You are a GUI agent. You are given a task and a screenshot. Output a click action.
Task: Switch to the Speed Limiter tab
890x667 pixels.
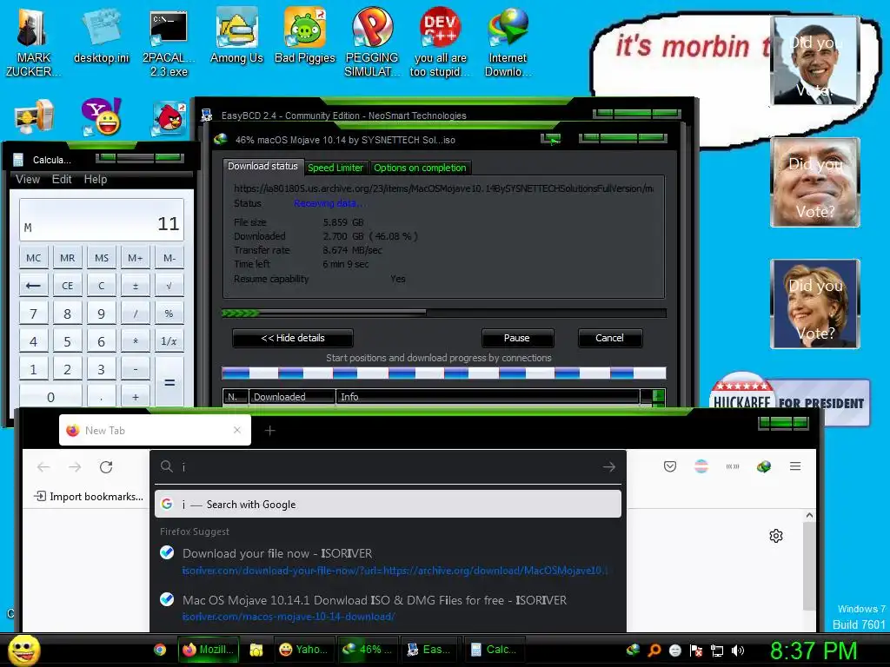[x=335, y=168]
